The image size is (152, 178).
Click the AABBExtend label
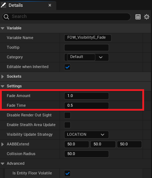18,144
